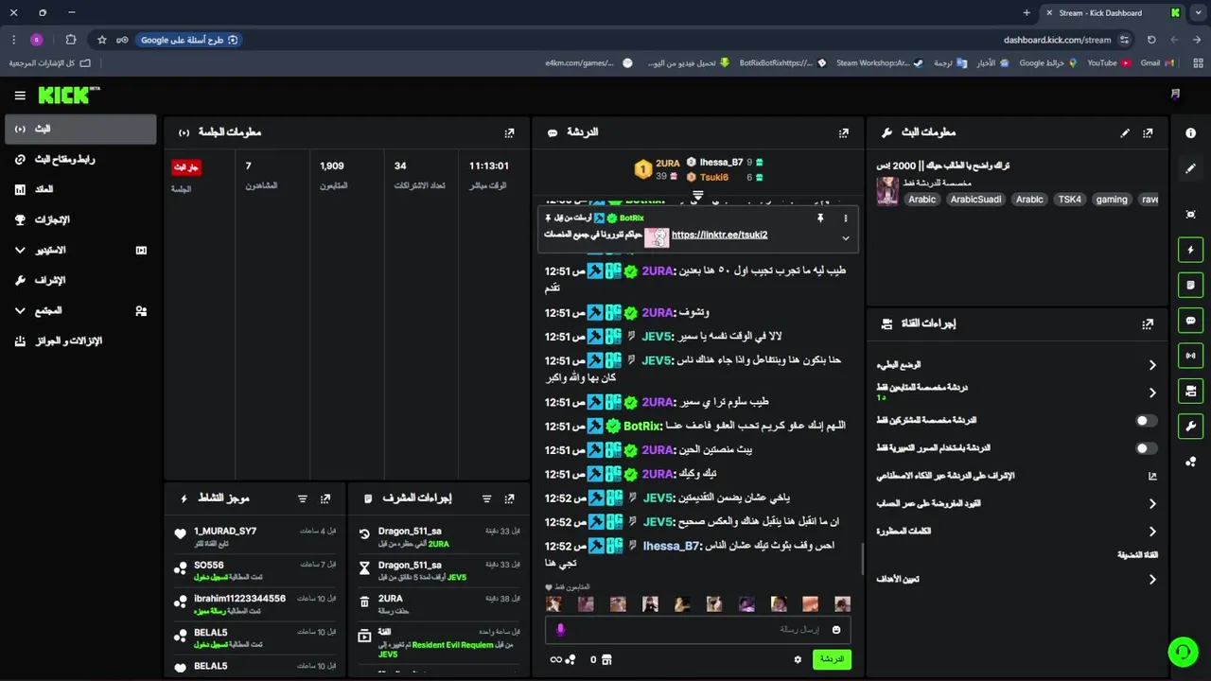The image size is (1211, 681).
Task: Open chat settings gear next to the send button
Action: (x=798, y=659)
